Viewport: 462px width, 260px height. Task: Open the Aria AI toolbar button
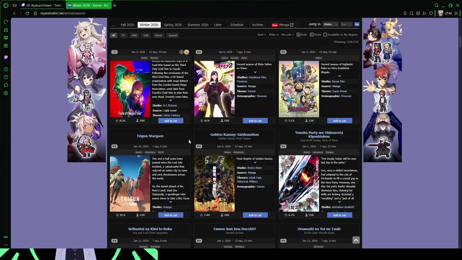point(449,13)
